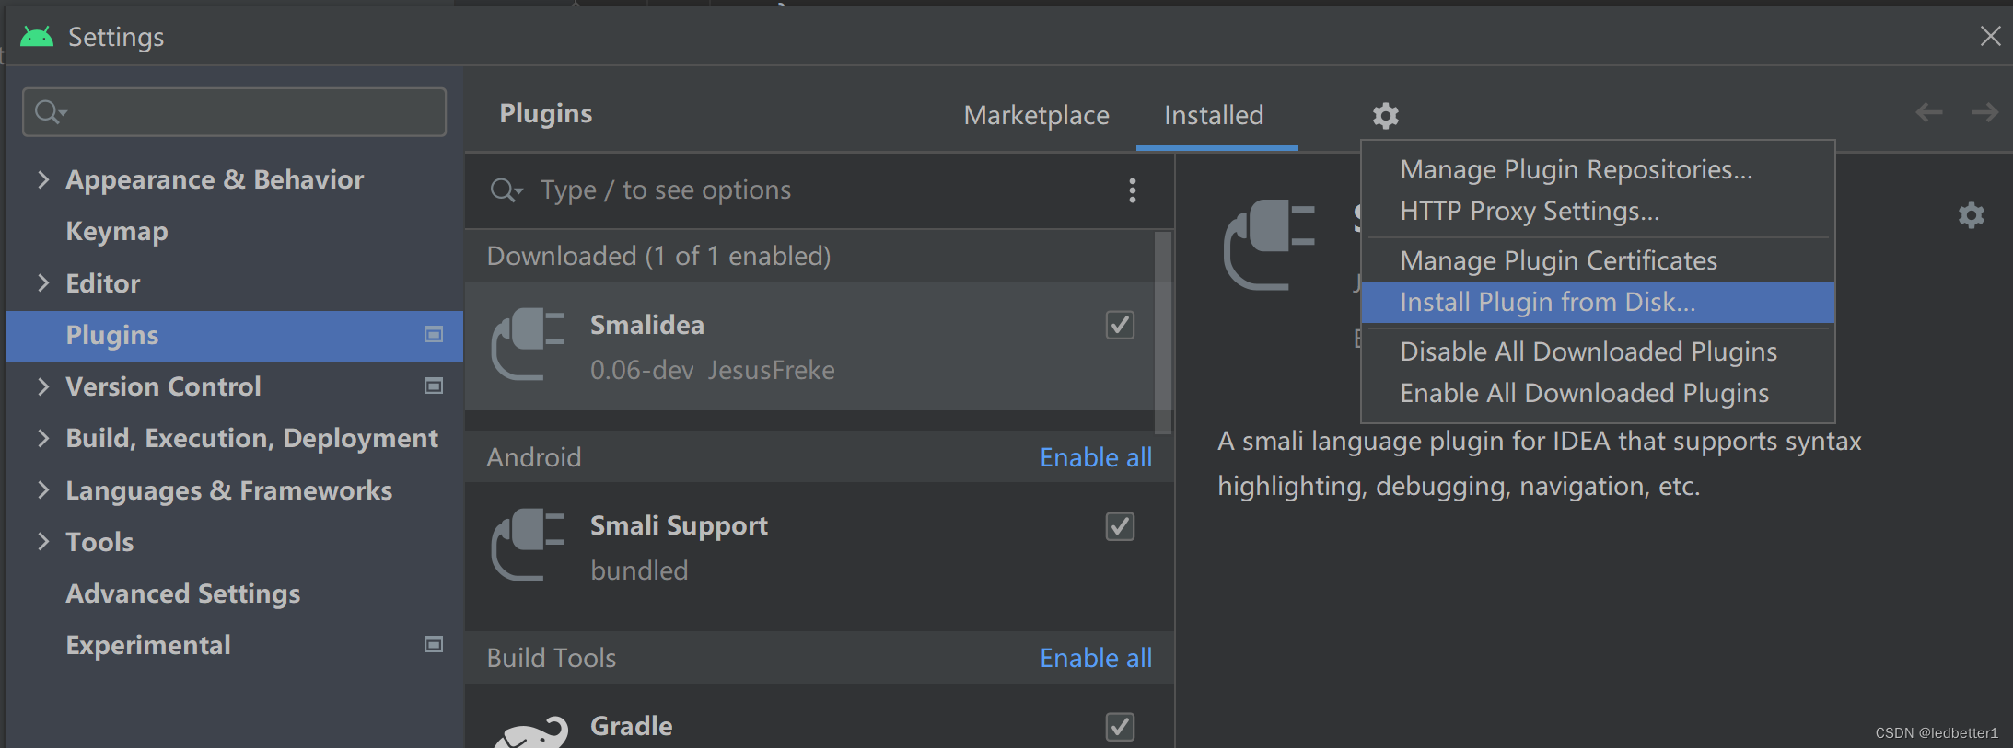Open the three-dot options menu in plugin search
The width and height of the screenshot is (2013, 748).
[1132, 190]
